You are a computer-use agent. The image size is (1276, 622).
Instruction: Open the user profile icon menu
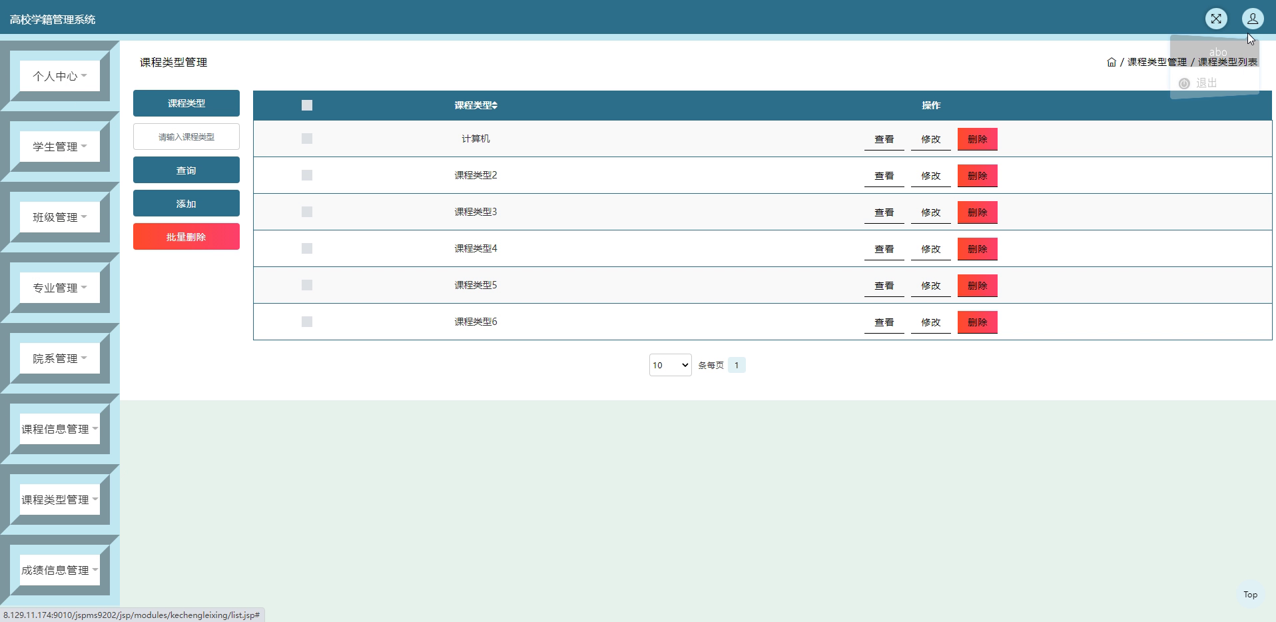(1253, 19)
